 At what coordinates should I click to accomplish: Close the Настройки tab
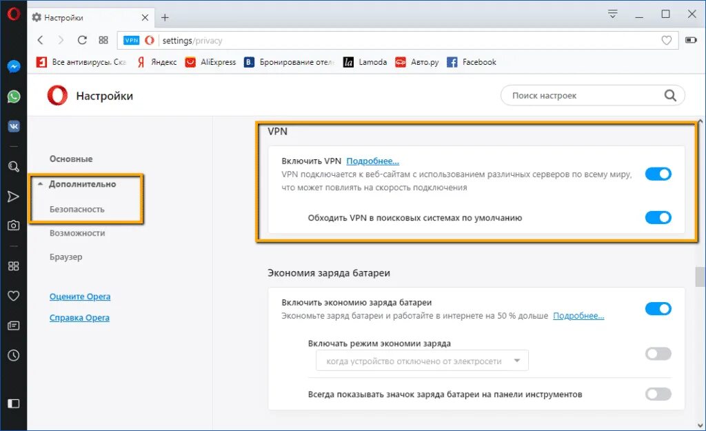(145, 17)
